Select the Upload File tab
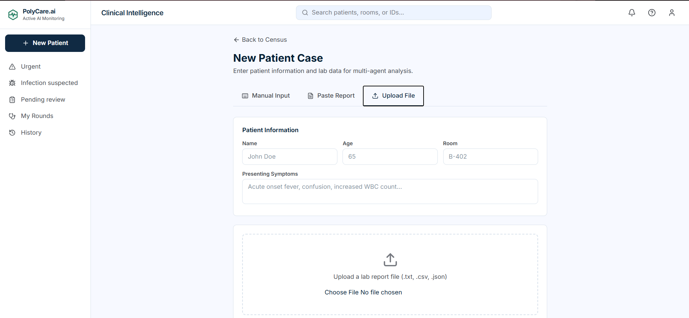Viewport: 689px width, 318px height. point(393,96)
